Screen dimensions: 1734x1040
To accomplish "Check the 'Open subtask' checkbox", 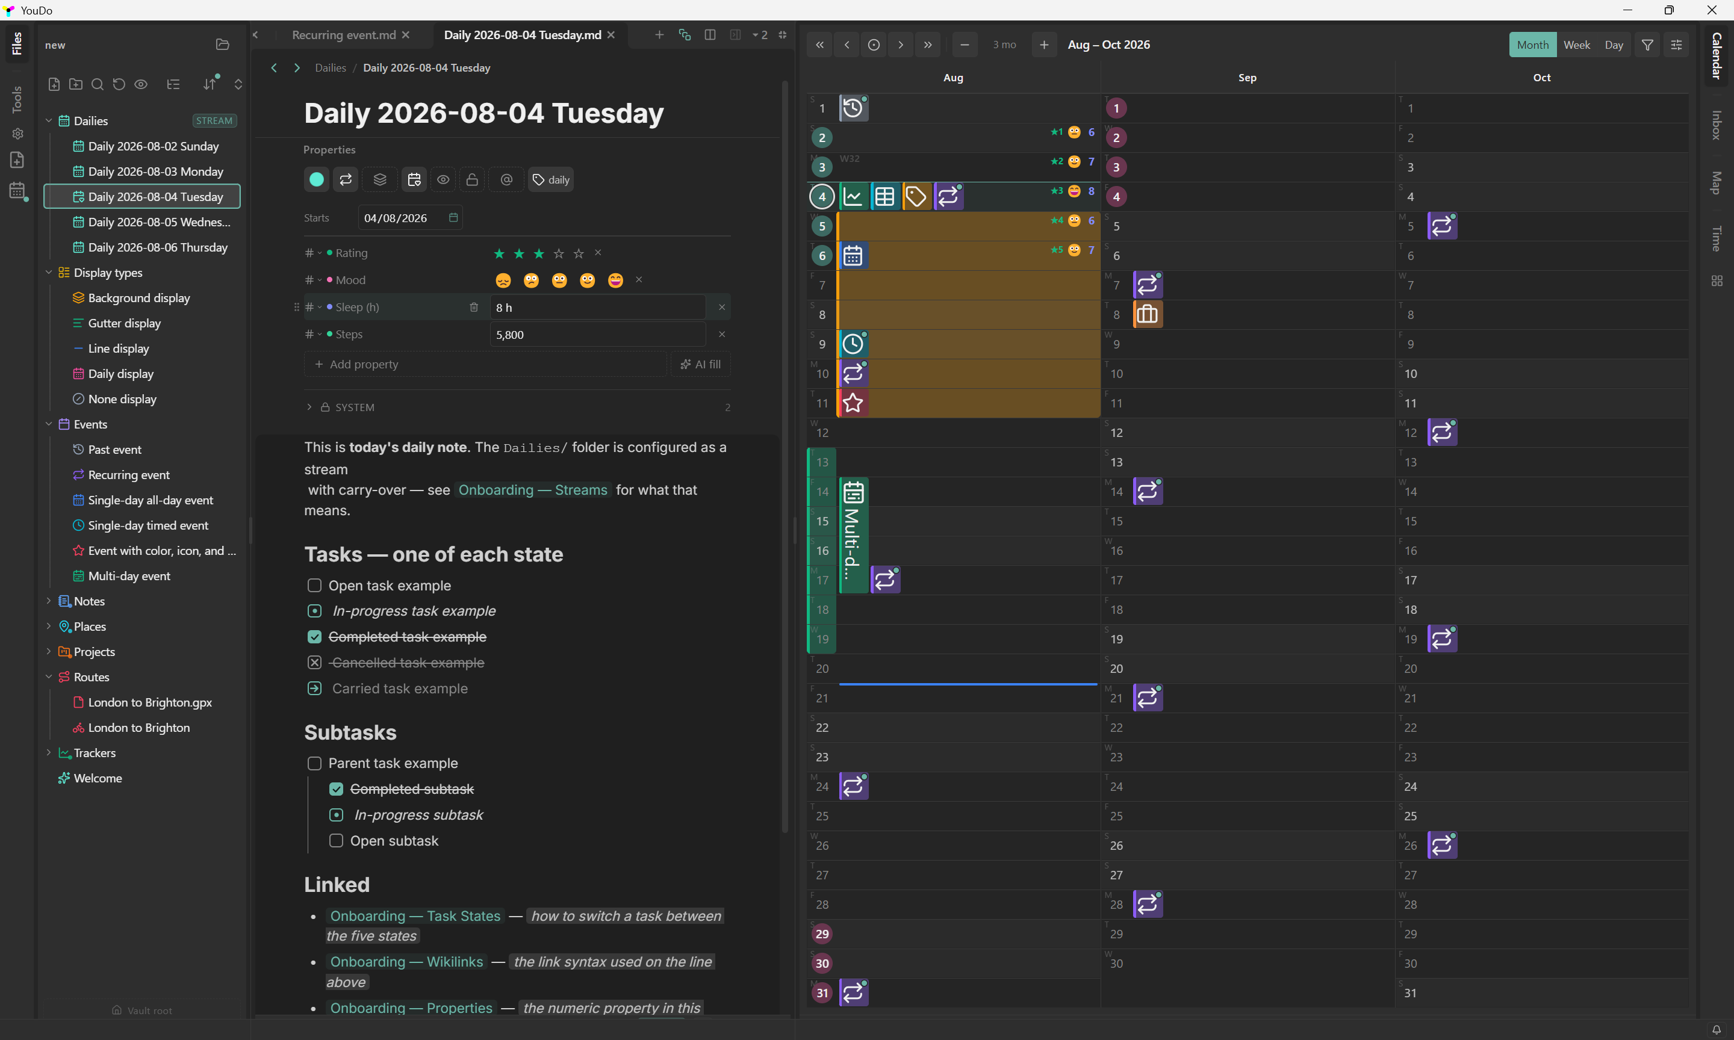I will click(337, 840).
